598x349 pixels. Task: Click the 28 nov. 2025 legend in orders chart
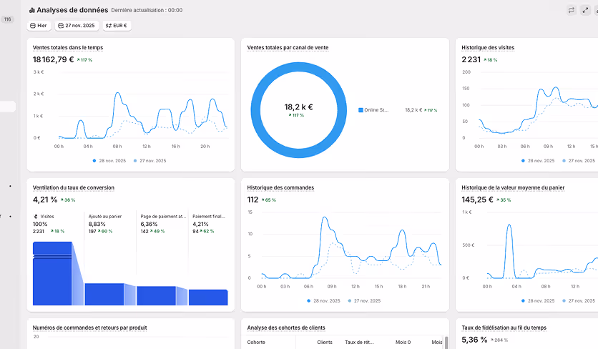coord(323,300)
